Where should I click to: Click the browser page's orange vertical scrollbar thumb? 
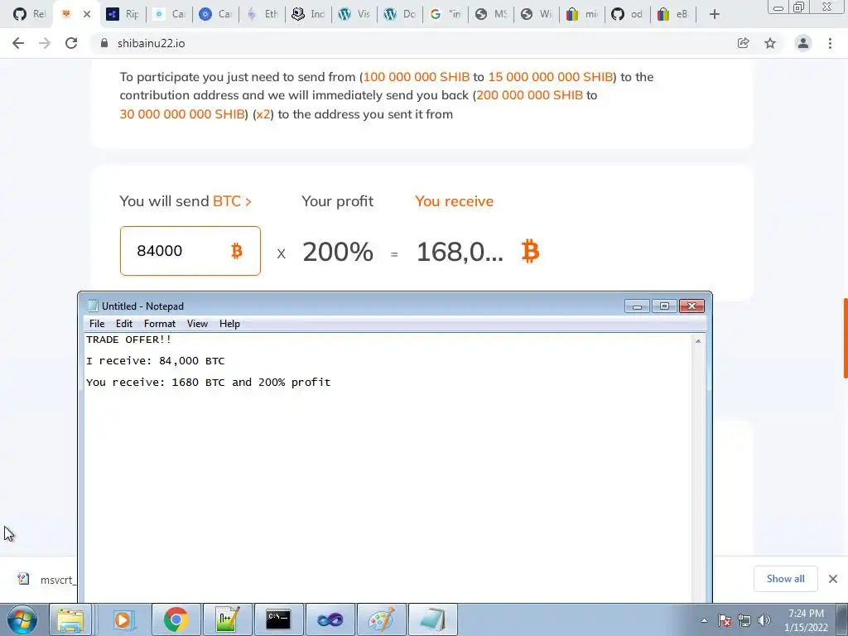pyautogui.click(x=846, y=338)
